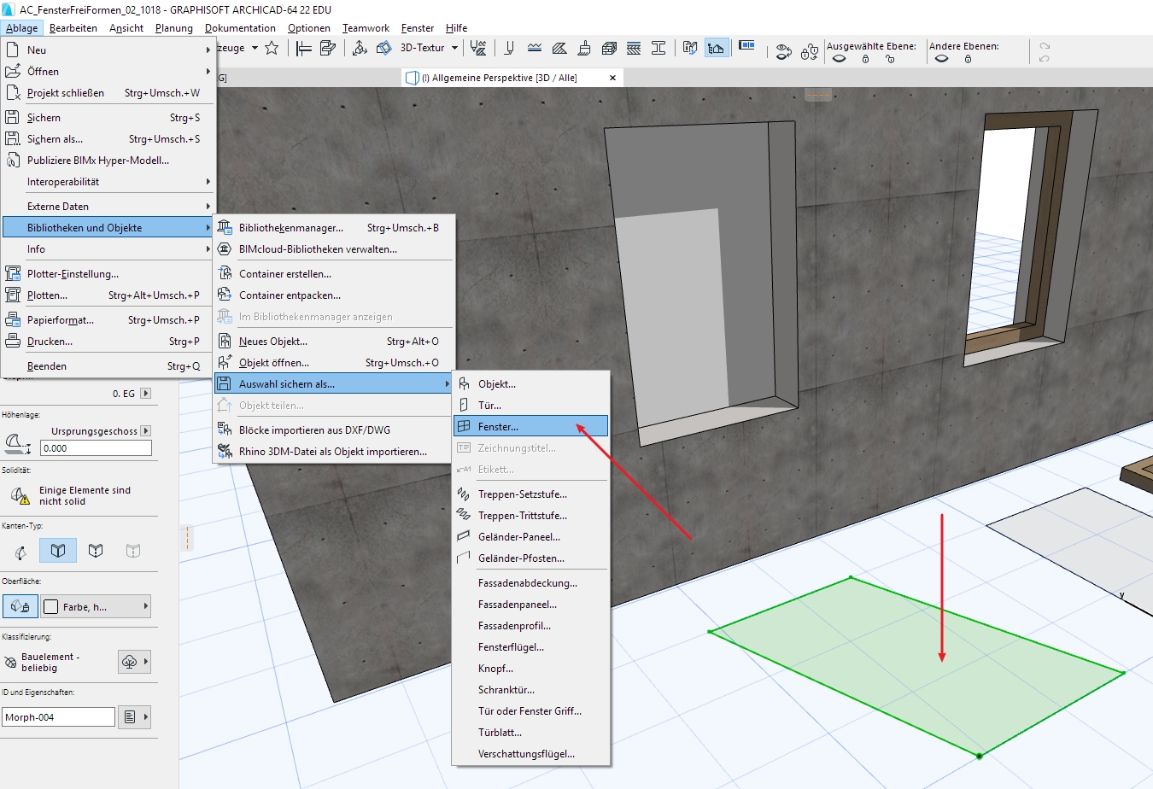1153x789 pixels.
Task: Click the beam I-profile icon in toolbar
Action: (658, 48)
